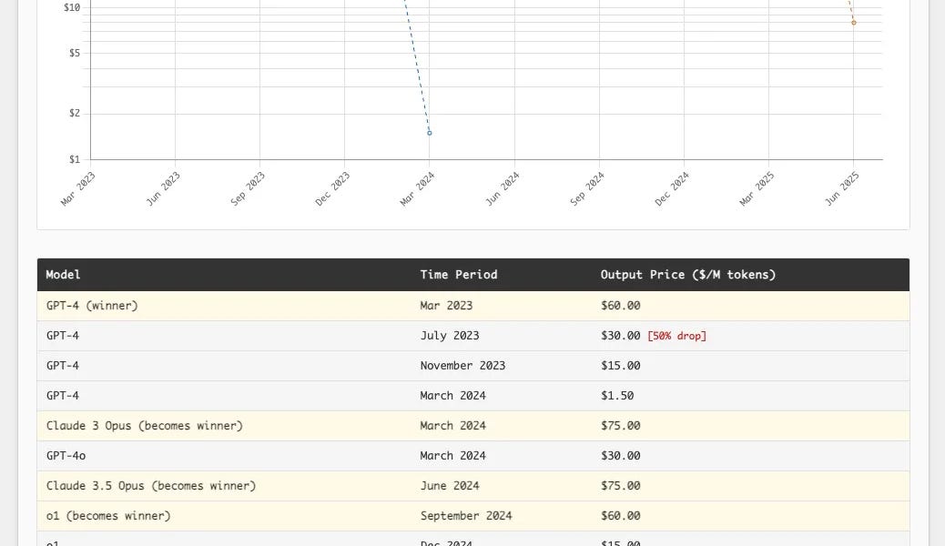Click the o1 (becomes winner) cell
The width and height of the screenshot is (945, 546).
pos(108,516)
